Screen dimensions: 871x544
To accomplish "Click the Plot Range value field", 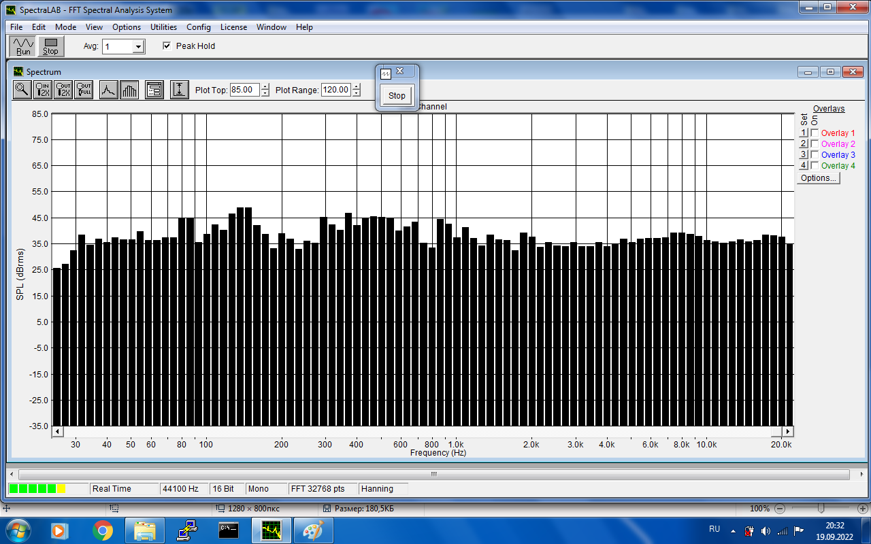I will point(336,90).
